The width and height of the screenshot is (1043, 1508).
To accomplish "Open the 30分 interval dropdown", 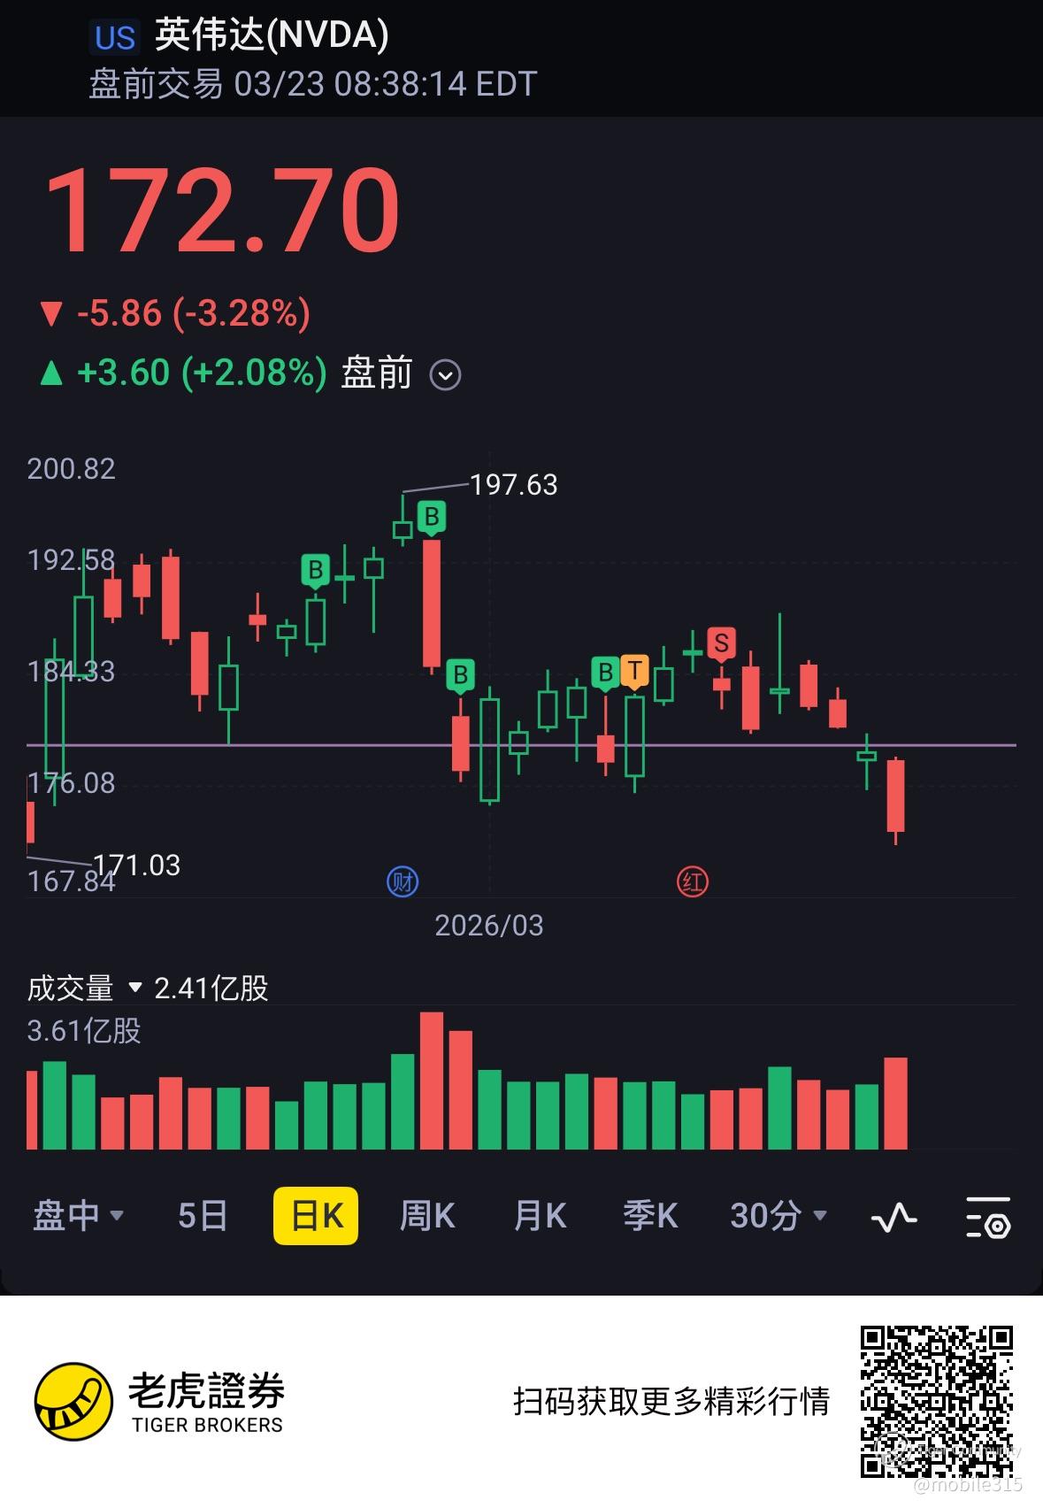I will point(778,1216).
